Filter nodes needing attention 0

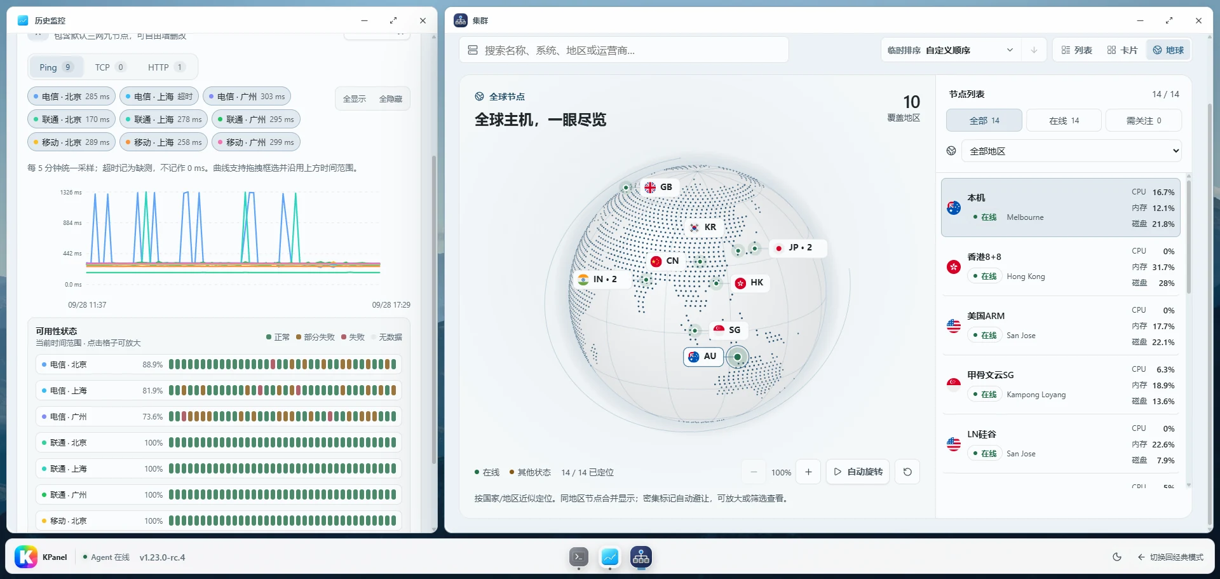[x=1143, y=121]
